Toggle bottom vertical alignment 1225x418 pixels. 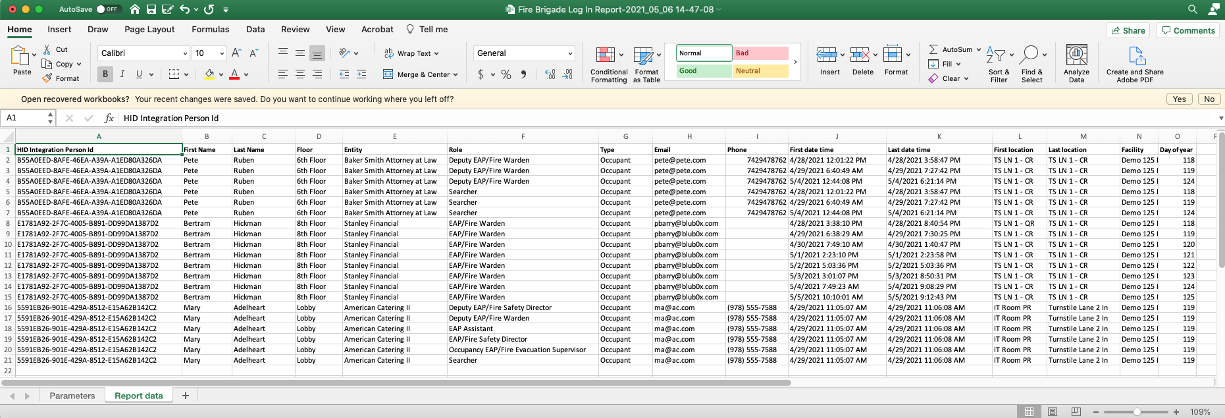pyautogui.click(x=317, y=53)
